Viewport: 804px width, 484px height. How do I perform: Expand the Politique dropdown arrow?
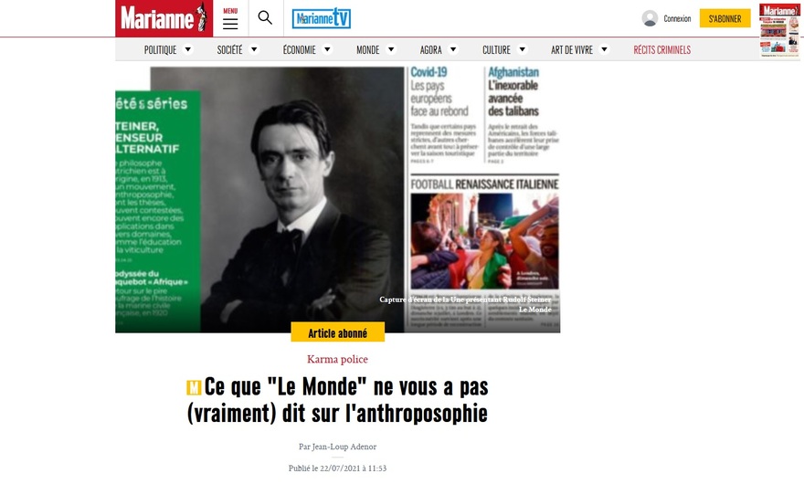[187, 49]
